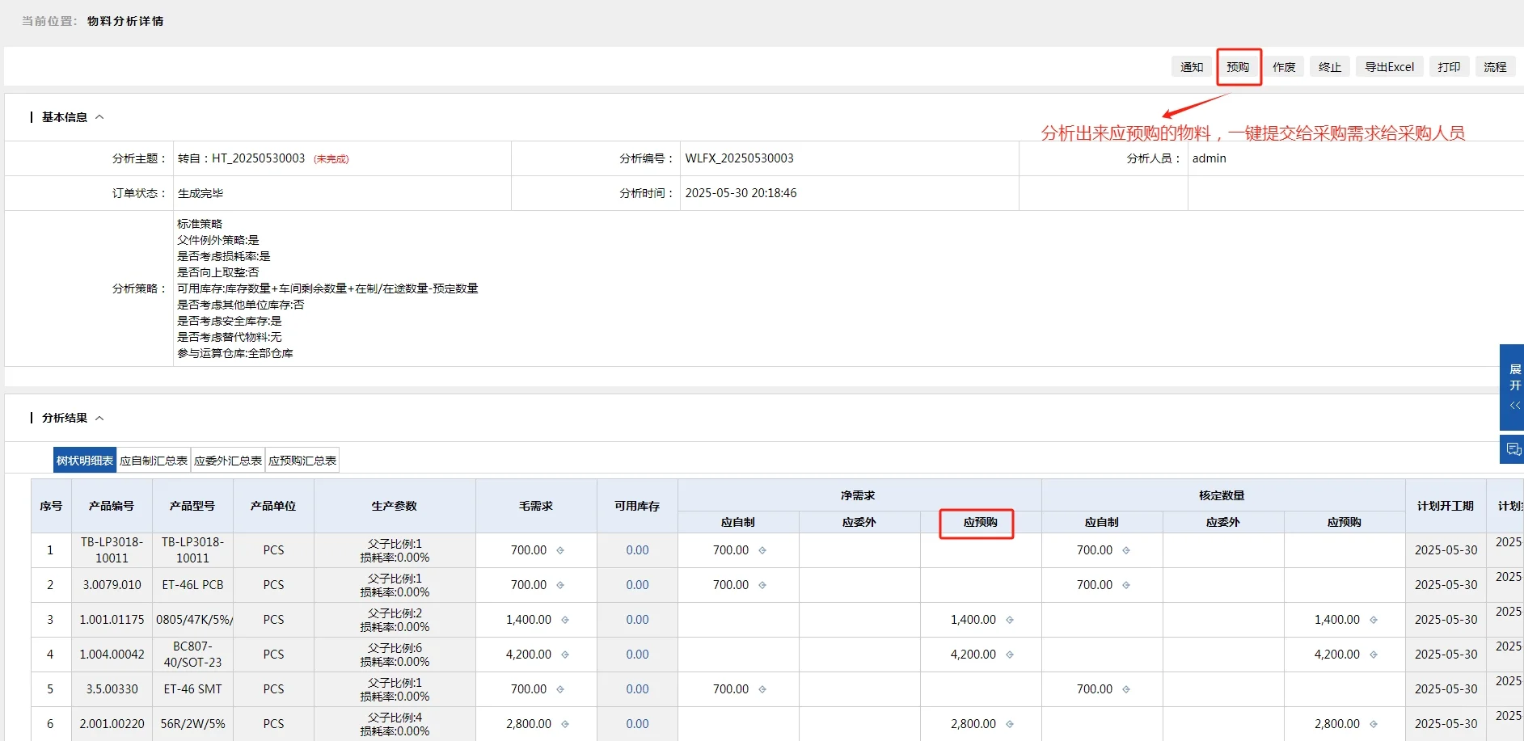Open 毛需求 detail icon in 1.001.01175 row
Viewport: 1524px width, 741px height.
(x=565, y=620)
